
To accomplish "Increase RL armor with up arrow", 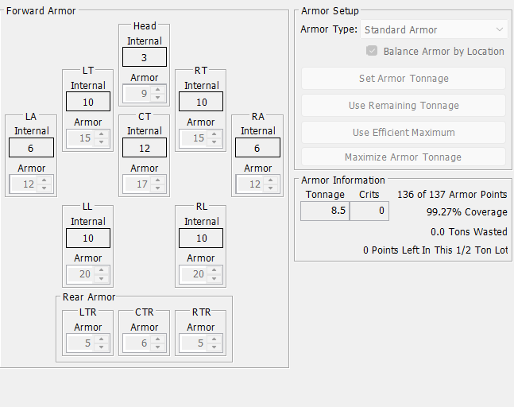I will click(x=214, y=270).
